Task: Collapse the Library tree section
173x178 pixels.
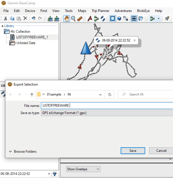Action: pos(2,26)
